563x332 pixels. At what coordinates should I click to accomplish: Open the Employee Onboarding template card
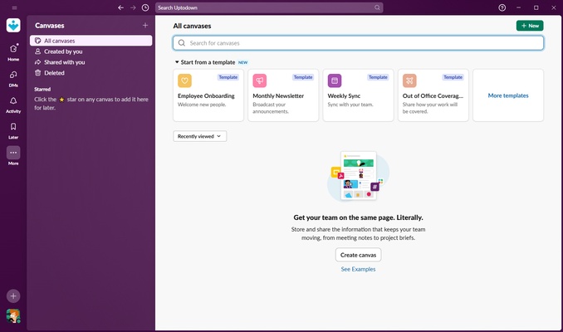coord(208,95)
